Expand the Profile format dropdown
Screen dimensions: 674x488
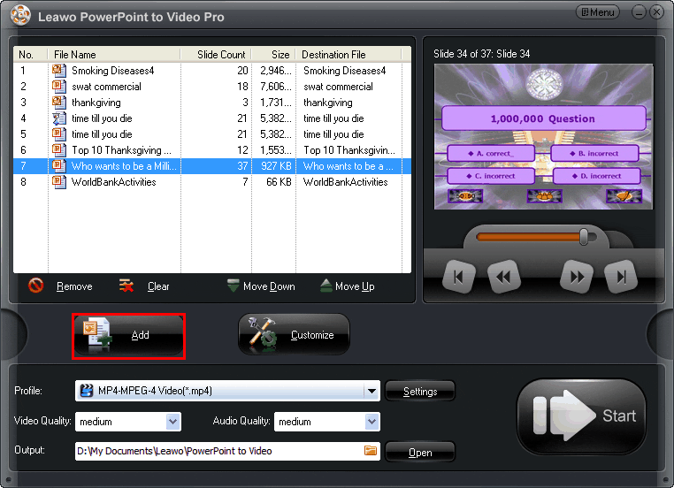[372, 391]
